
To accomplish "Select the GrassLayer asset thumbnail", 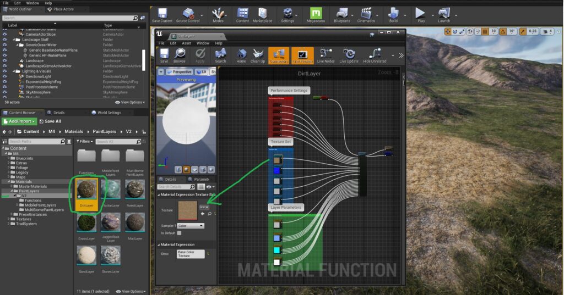I will tap(86, 223).
